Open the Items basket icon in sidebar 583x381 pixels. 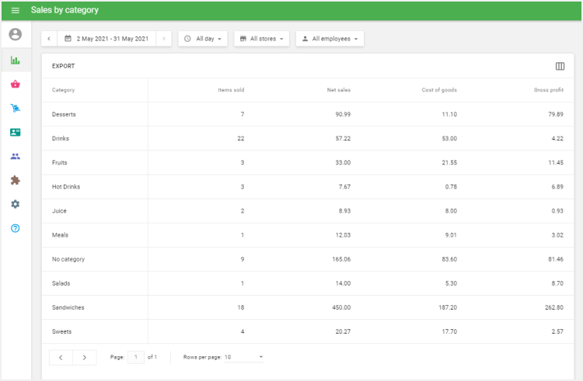click(x=15, y=84)
